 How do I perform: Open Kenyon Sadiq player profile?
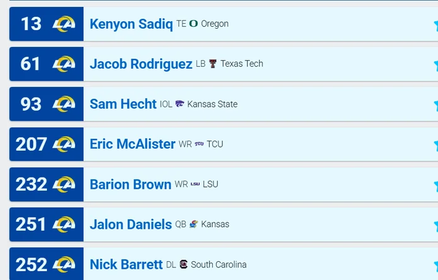[131, 24]
